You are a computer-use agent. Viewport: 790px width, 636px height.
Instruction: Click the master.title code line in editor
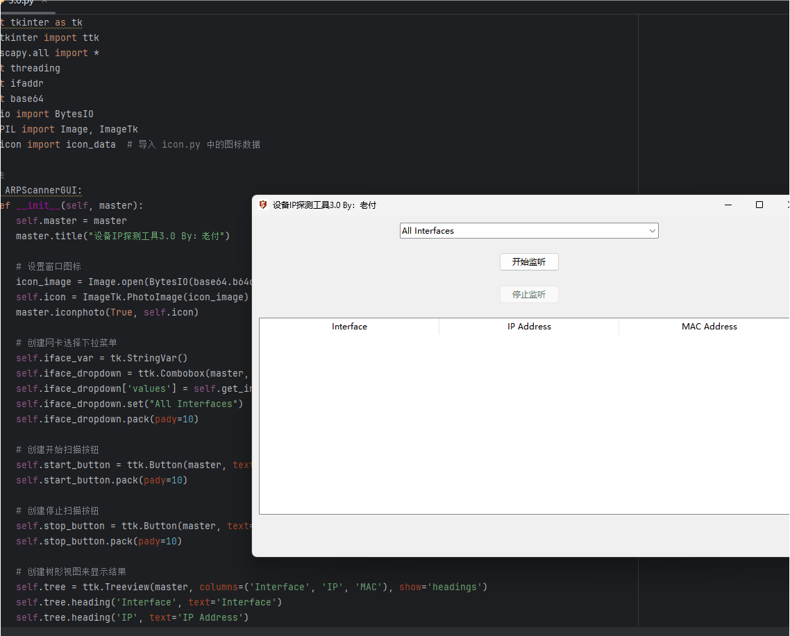tap(122, 236)
